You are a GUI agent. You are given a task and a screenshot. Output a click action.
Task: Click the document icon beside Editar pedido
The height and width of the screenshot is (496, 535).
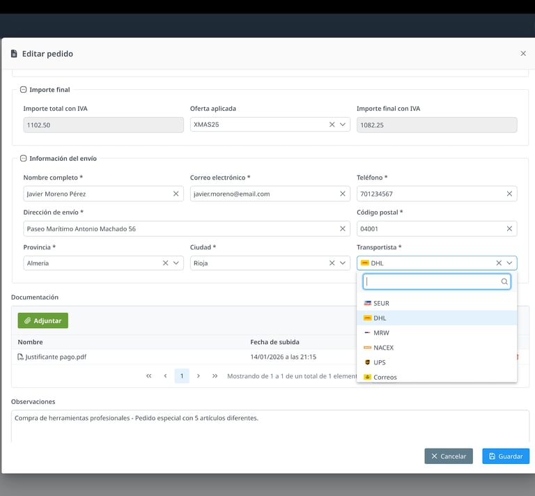[x=14, y=54]
